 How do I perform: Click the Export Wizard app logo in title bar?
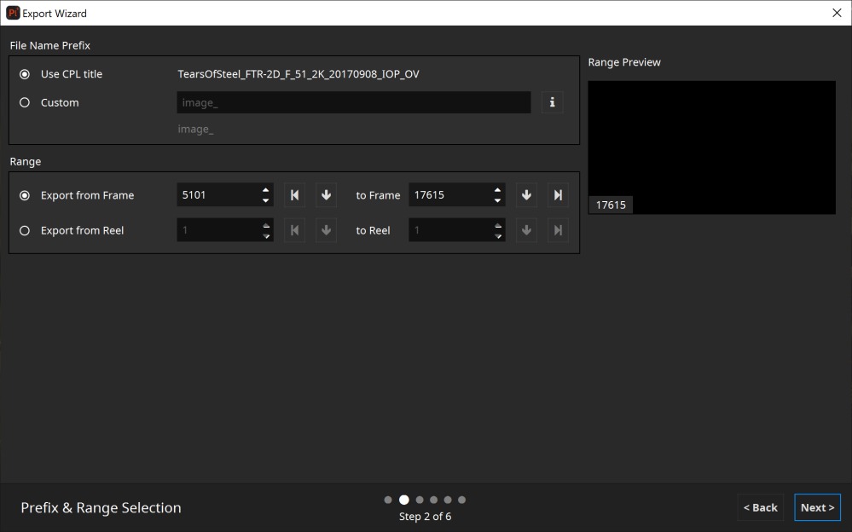(x=12, y=13)
